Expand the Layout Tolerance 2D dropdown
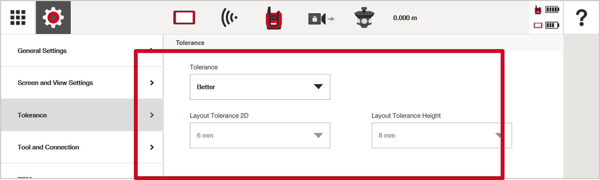The height and width of the screenshot is (180, 600). coord(260,135)
